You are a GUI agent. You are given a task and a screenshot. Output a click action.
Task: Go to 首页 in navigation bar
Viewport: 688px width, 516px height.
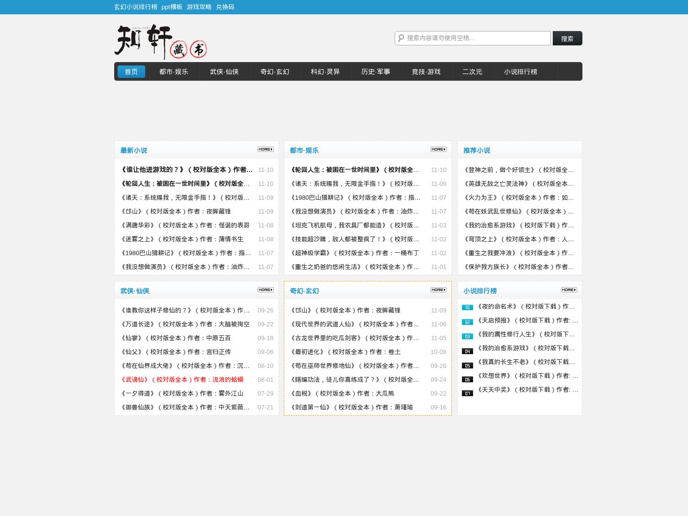click(131, 72)
